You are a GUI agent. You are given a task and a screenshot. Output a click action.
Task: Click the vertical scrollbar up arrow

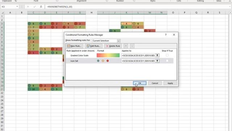pos(231,13)
